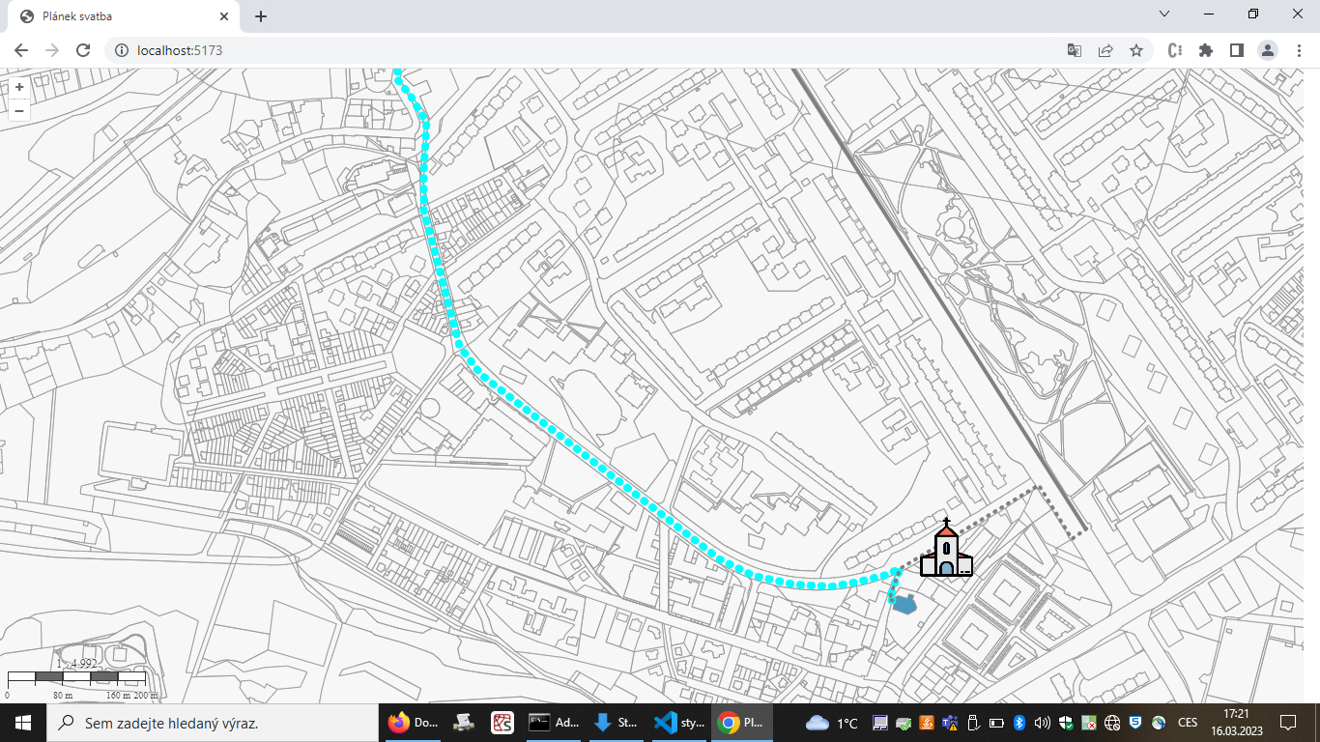Open the ColorZilla extension icon

coord(1174,49)
